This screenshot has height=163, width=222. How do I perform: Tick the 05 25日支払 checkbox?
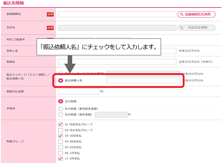click(x=60, y=147)
